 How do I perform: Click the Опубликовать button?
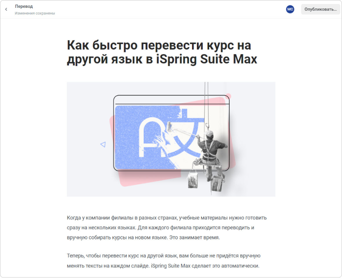pos(321,9)
